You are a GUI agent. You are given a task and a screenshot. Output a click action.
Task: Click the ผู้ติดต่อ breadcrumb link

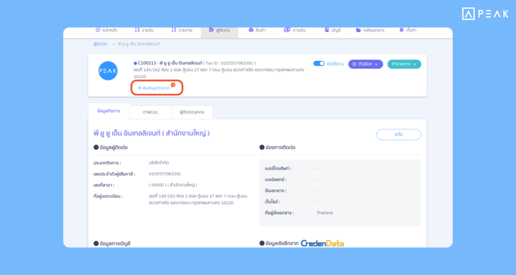pyautogui.click(x=100, y=44)
